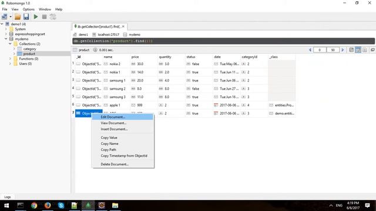The width and height of the screenshot is (376, 211).
Task: Click the ENG language indicator
Action: point(339,206)
